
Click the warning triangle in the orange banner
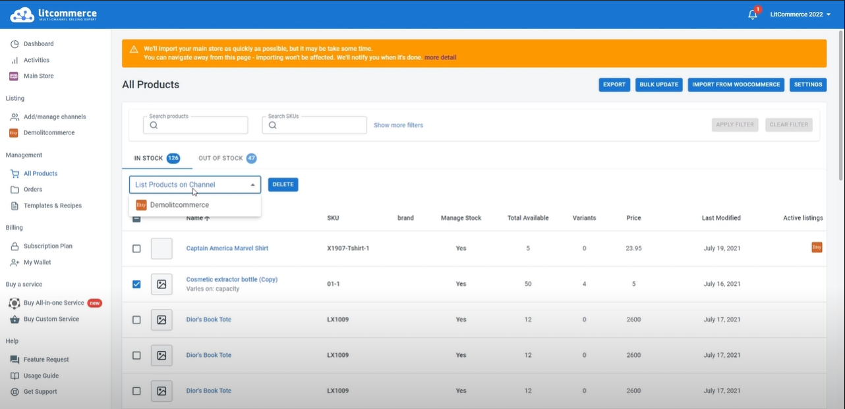pos(134,49)
